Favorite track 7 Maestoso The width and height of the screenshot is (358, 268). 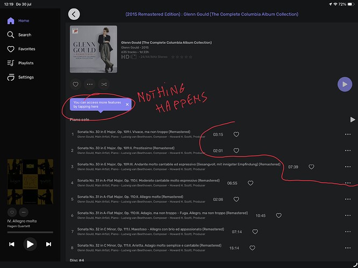tap(255, 232)
